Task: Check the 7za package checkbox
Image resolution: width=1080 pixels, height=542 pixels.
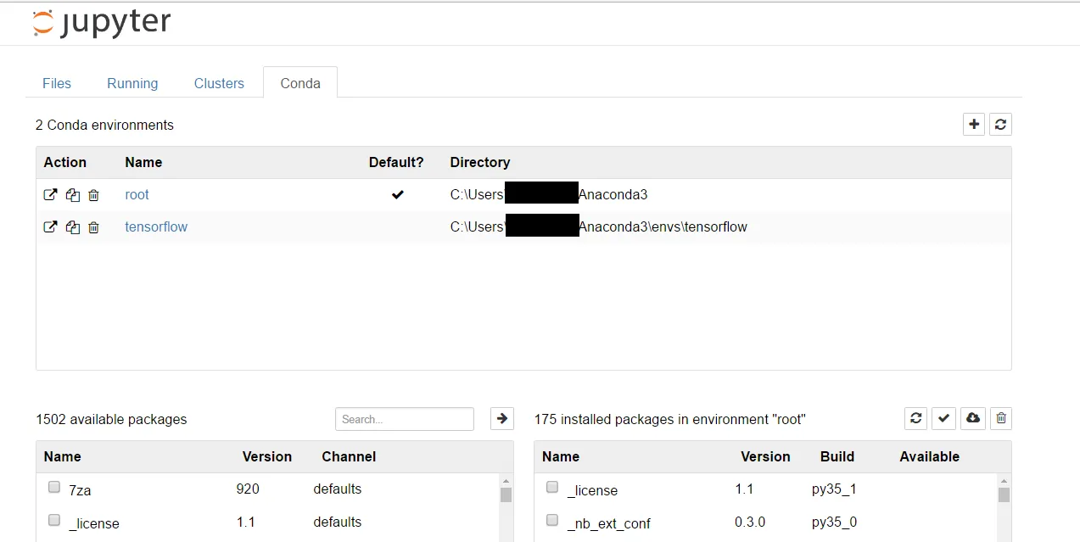Action: click(x=54, y=488)
